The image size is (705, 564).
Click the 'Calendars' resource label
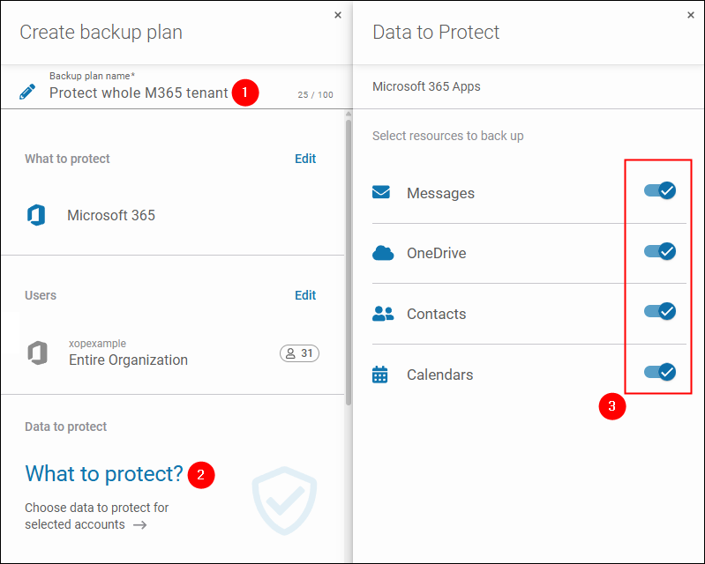pos(439,375)
